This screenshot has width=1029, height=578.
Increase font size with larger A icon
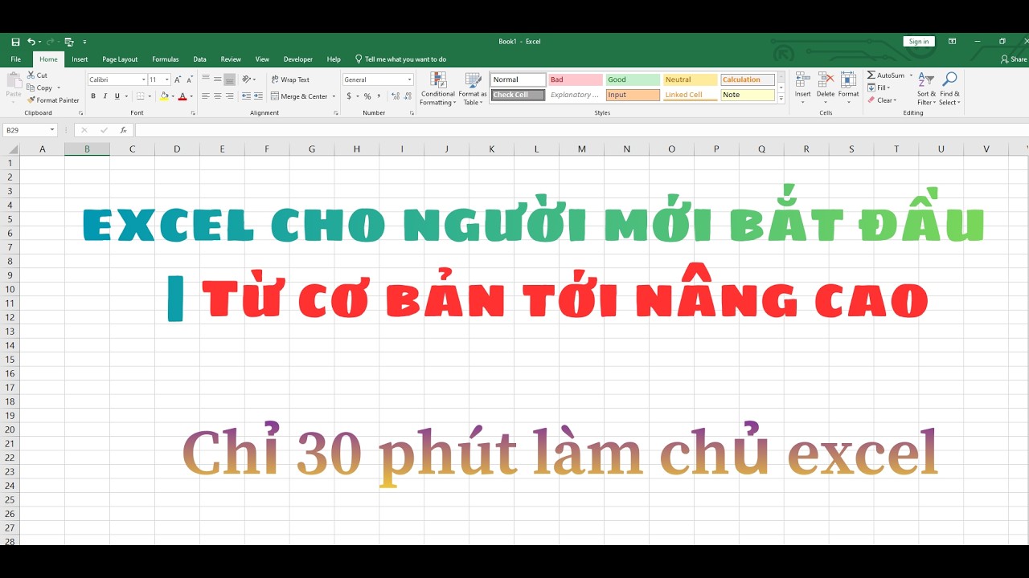click(178, 79)
